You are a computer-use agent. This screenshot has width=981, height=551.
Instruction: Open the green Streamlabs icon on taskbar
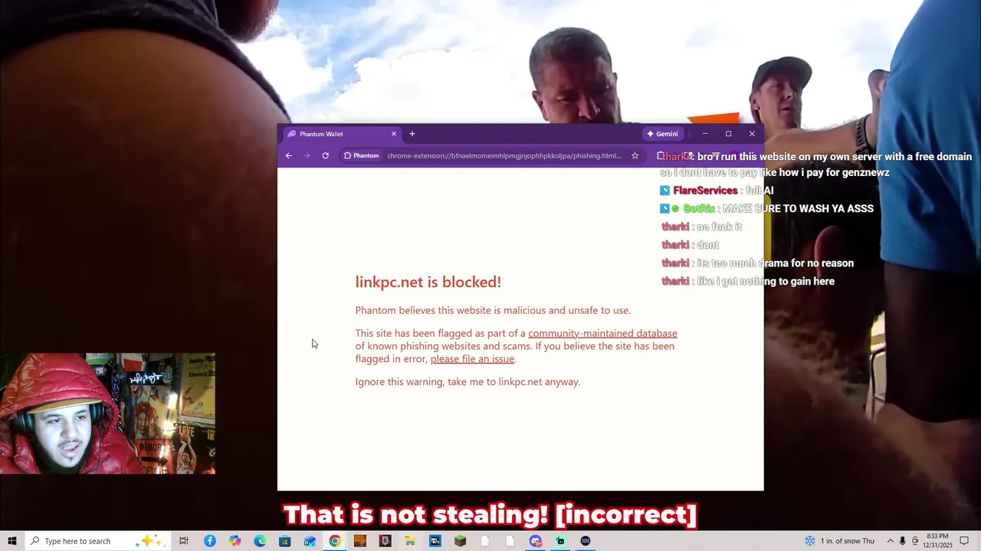[560, 541]
